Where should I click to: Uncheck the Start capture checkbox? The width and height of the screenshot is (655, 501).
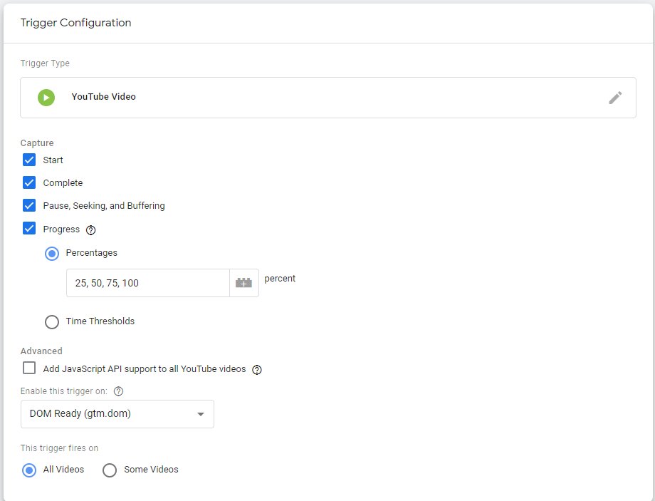[29, 160]
